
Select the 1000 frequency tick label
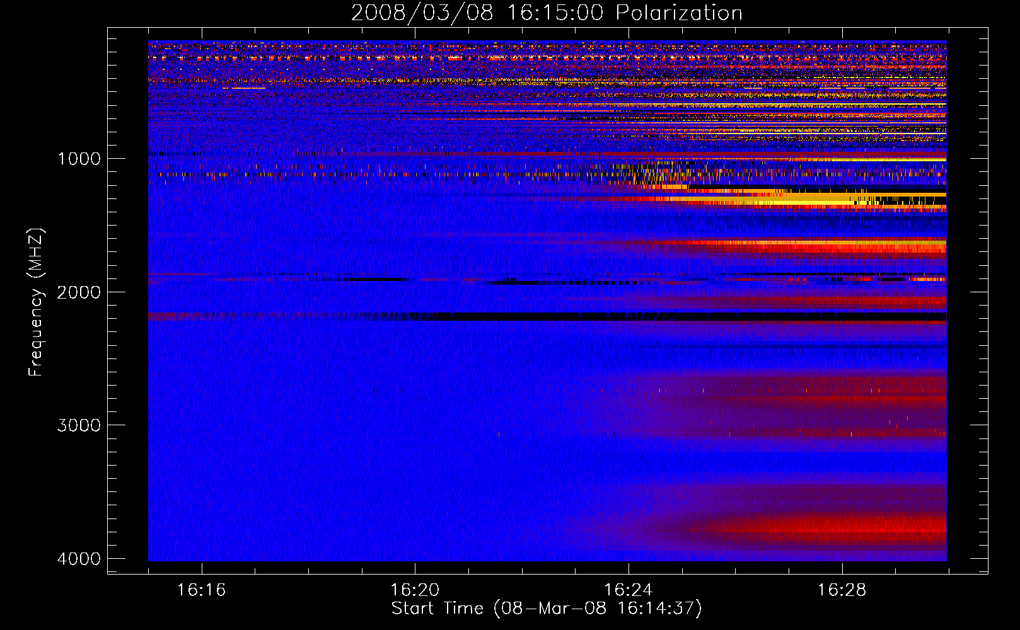[79, 159]
